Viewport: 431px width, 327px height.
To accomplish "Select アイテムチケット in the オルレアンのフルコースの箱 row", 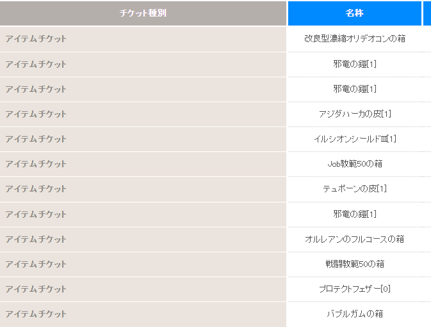I will [36, 239].
